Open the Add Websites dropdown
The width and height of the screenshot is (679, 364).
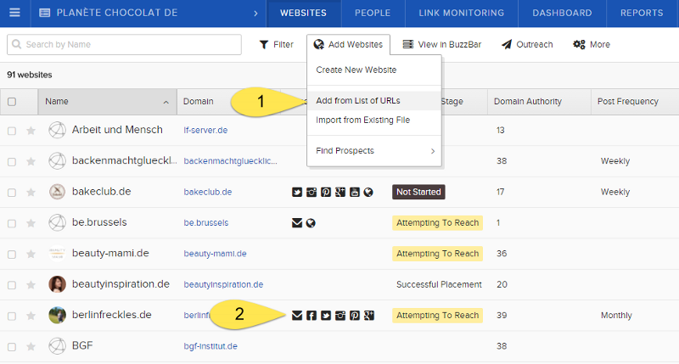tap(348, 45)
